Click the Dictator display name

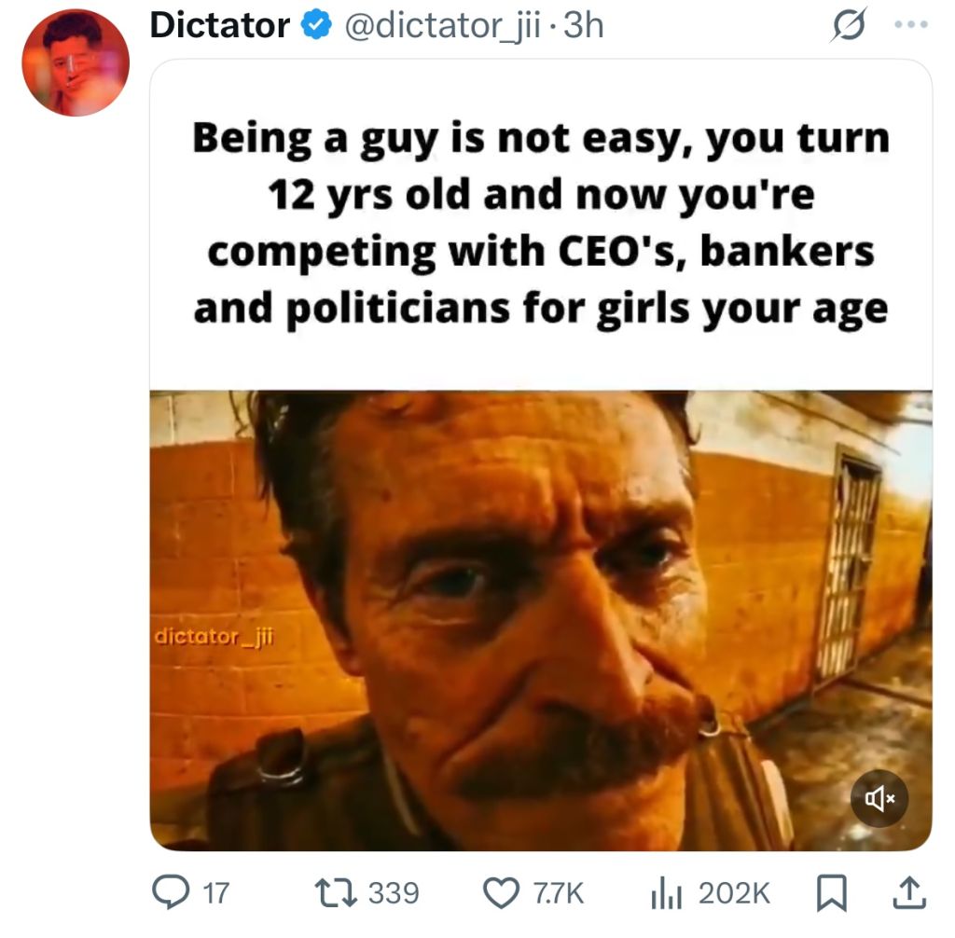220,25
